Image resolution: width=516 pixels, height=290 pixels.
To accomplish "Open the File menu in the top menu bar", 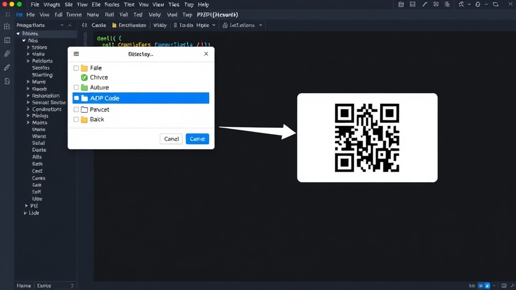I will pos(35,5).
